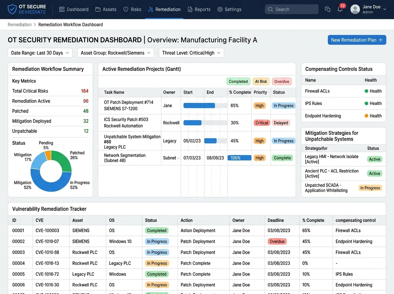394x294 pixels.
Task: Click the OT Secure Remediate shield logo
Action: point(12,9)
